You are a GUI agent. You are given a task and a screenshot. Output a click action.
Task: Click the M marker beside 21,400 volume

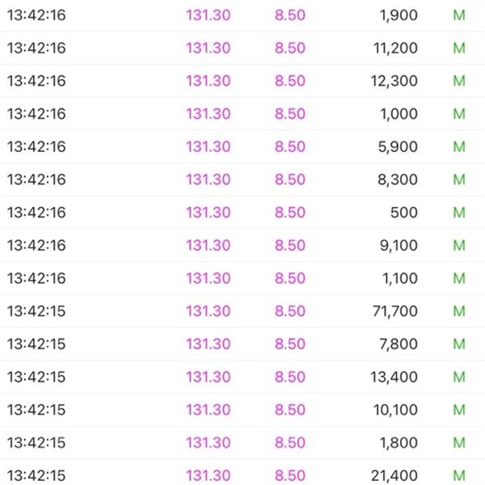pyautogui.click(x=459, y=475)
